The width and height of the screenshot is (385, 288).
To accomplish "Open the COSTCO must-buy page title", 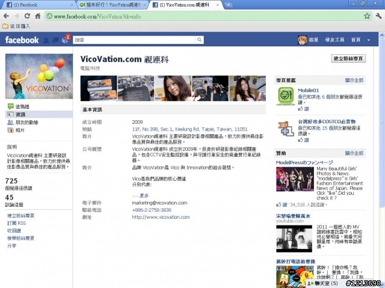I will click(327, 121).
